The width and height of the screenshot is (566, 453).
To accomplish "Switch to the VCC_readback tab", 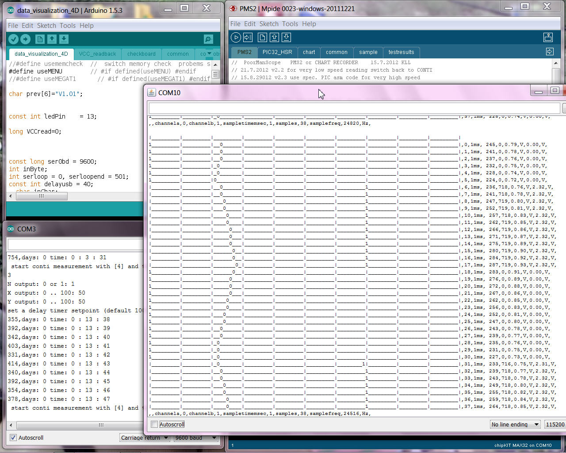I will coord(97,54).
